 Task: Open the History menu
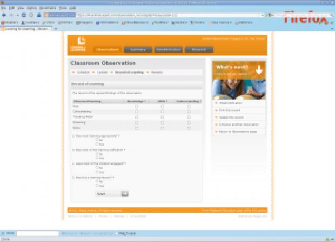(32, 8)
